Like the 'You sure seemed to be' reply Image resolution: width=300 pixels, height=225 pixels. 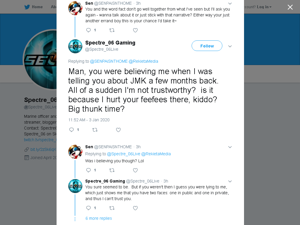pyautogui.click(x=135, y=208)
